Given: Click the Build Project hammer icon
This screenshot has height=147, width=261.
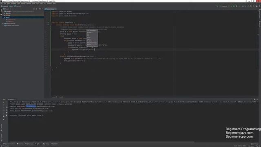Looking at the screenshot, I should (217, 6).
